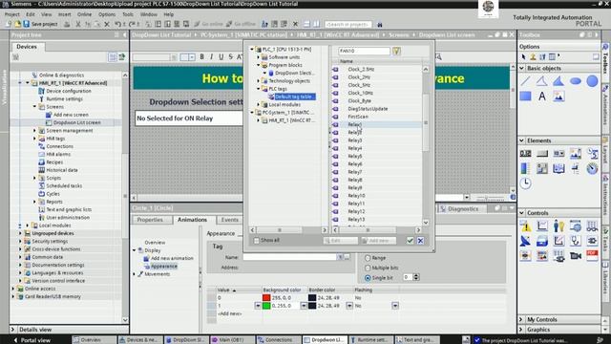Viewport: 611px width, 344px height.
Task: Select the Camera view control
Action: point(575,255)
